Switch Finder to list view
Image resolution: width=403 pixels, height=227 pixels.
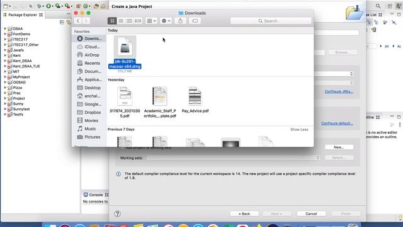[x=121, y=21]
